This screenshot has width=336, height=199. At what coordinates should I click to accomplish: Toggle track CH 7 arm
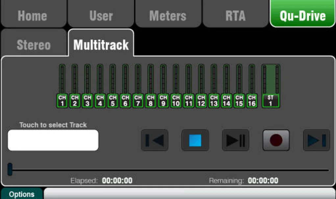pos(138,100)
